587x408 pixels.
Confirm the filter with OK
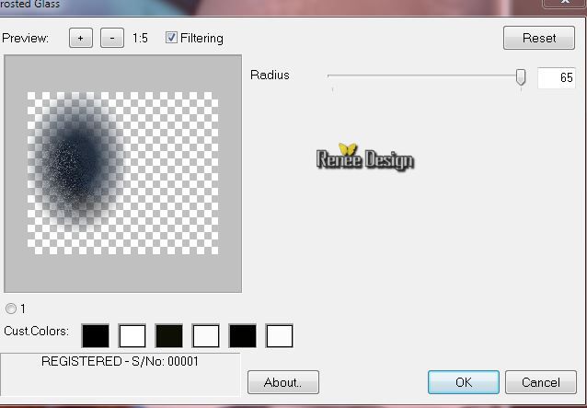[x=464, y=382]
